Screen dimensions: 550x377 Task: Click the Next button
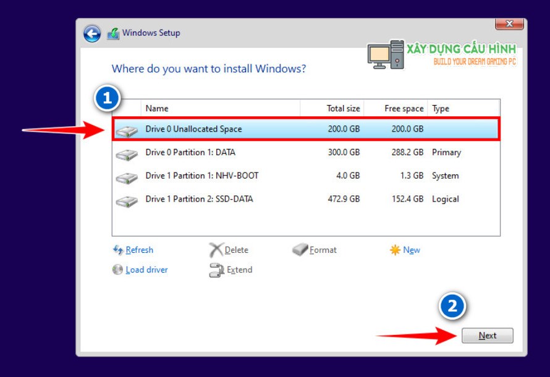pos(487,336)
